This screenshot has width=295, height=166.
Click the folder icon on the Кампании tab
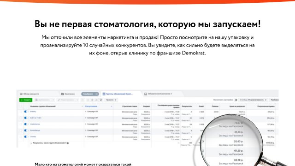tap(63, 94)
